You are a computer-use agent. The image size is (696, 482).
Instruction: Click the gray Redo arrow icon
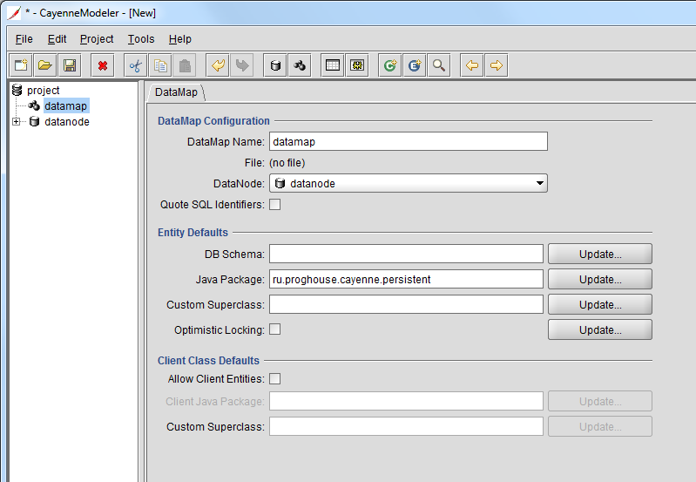click(x=242, y=65)
